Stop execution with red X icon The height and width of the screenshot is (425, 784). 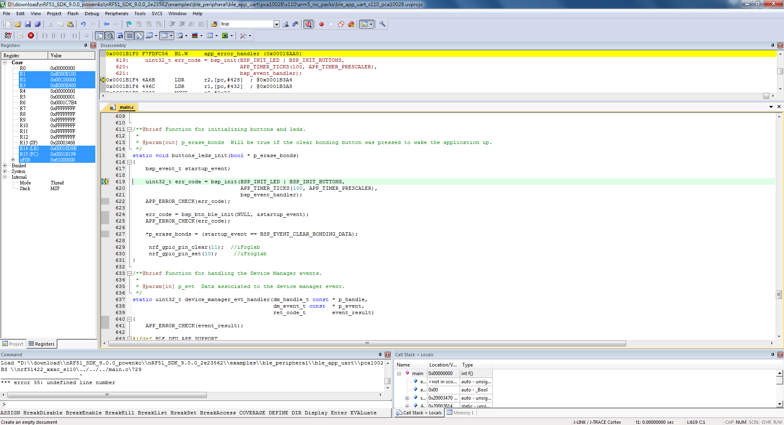pyautogui.click(x=31, y=36)
